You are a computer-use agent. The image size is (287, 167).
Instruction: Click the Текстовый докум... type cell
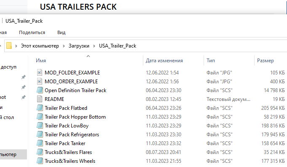(x=228, y=99)
